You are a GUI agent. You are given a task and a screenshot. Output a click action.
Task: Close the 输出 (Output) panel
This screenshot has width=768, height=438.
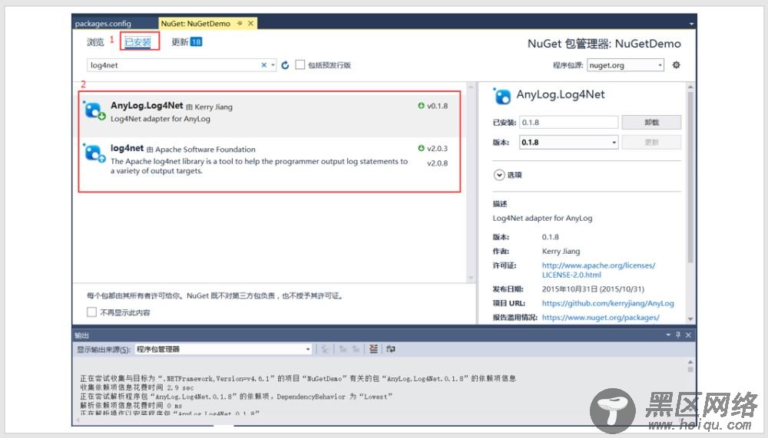(688, 334)
